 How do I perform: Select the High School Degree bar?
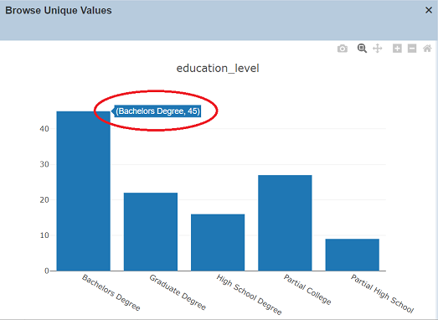tap(218, 242)
